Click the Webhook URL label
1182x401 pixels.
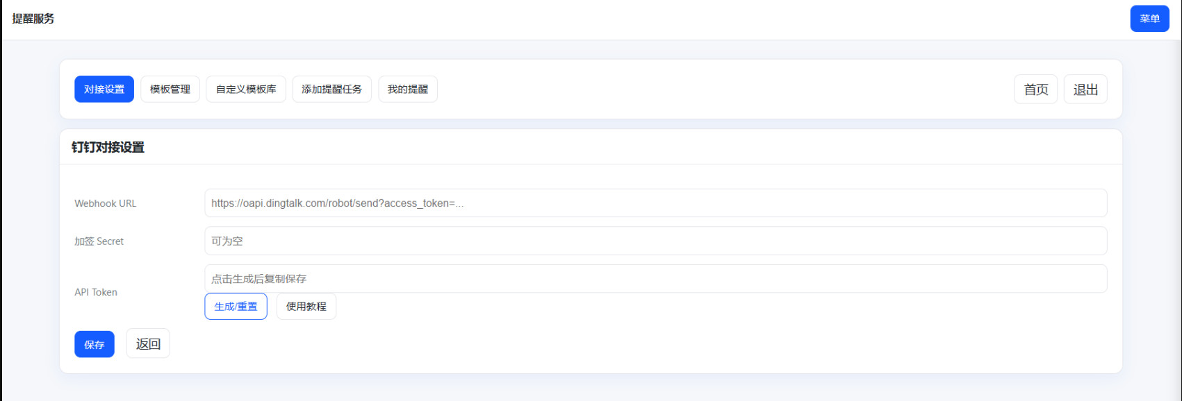point(106,203)
